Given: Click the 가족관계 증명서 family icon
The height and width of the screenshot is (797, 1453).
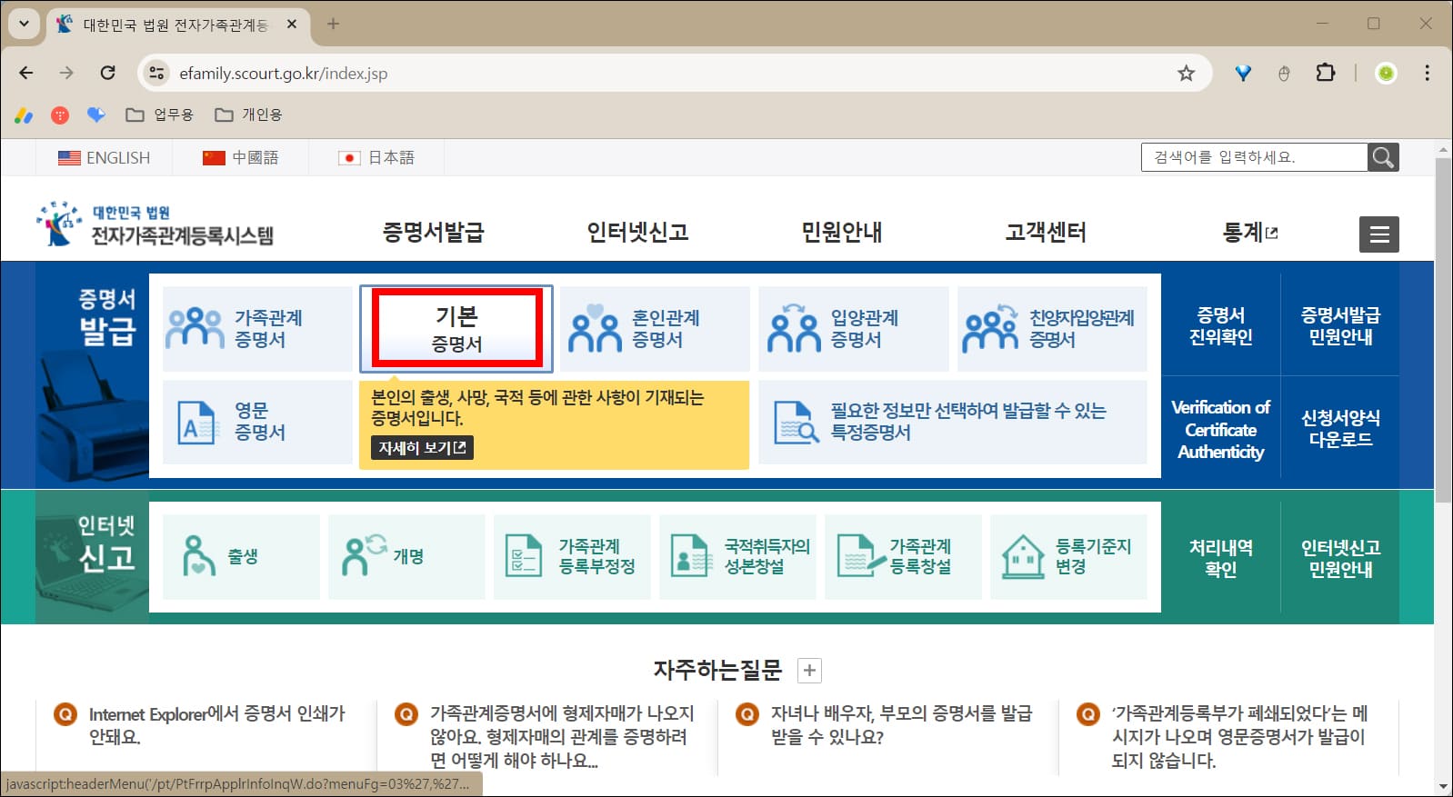Looking at the screenshot, I should point(195,328).
